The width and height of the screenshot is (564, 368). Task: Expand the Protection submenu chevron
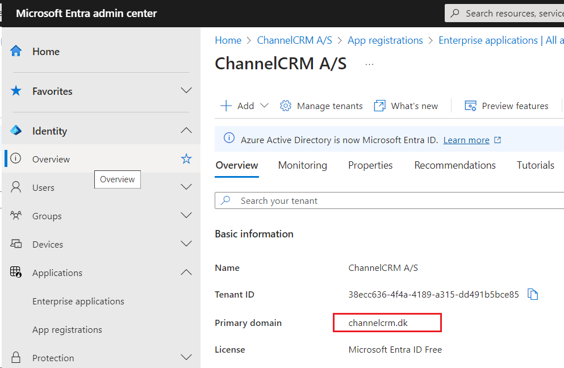point(186,357)
